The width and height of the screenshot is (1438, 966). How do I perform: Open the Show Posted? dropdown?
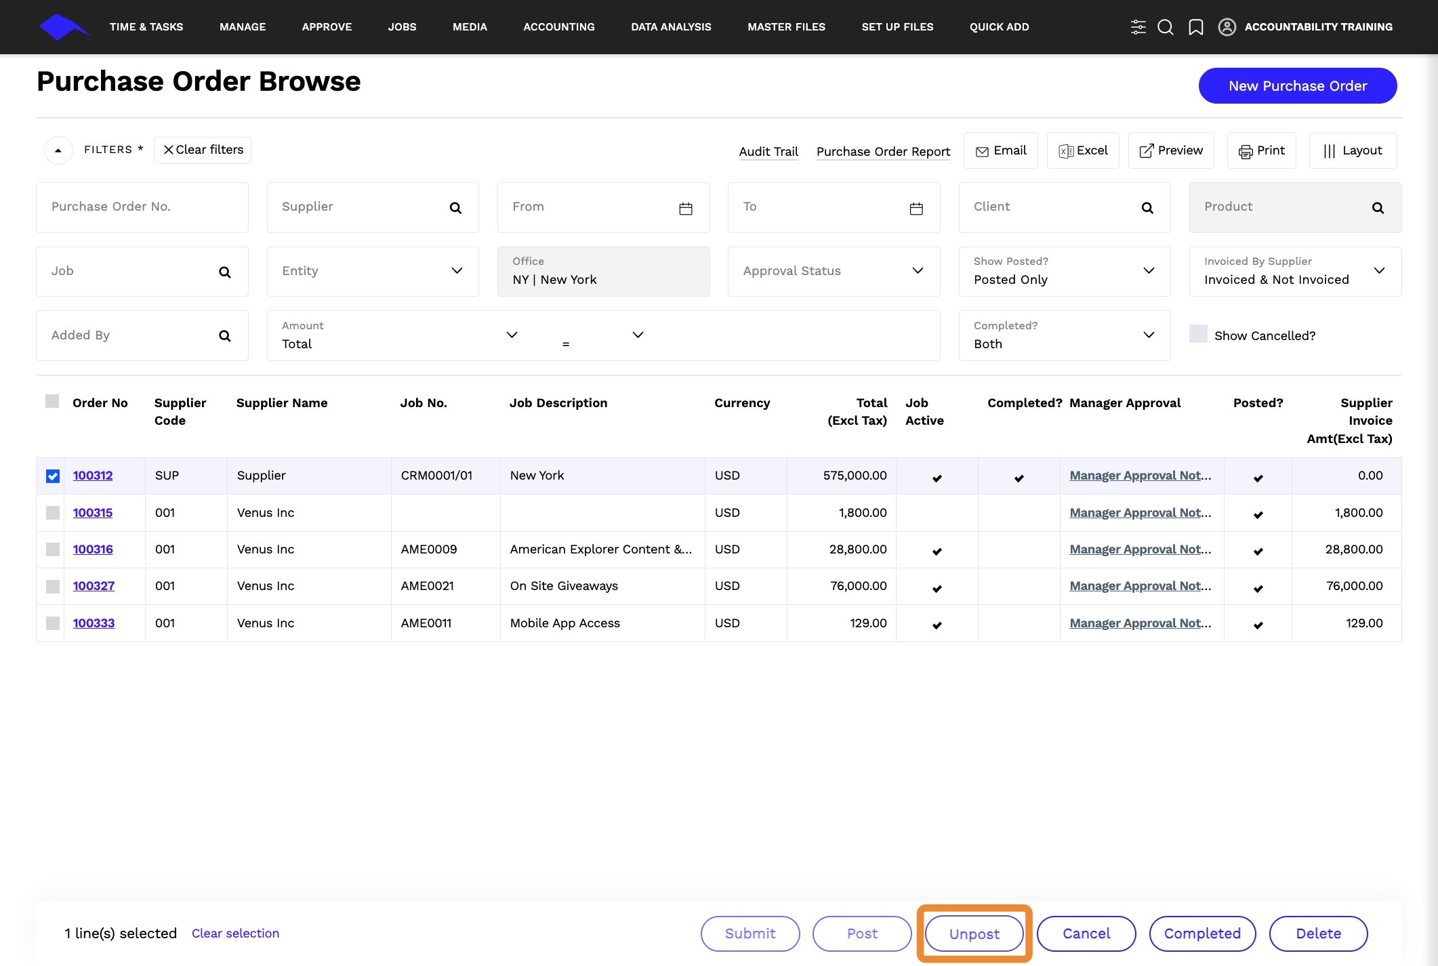point(1065,272)
